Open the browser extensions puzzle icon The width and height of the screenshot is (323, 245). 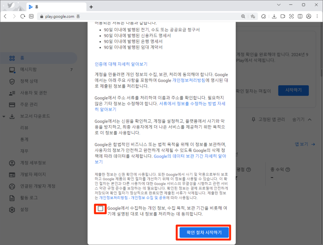263,16
